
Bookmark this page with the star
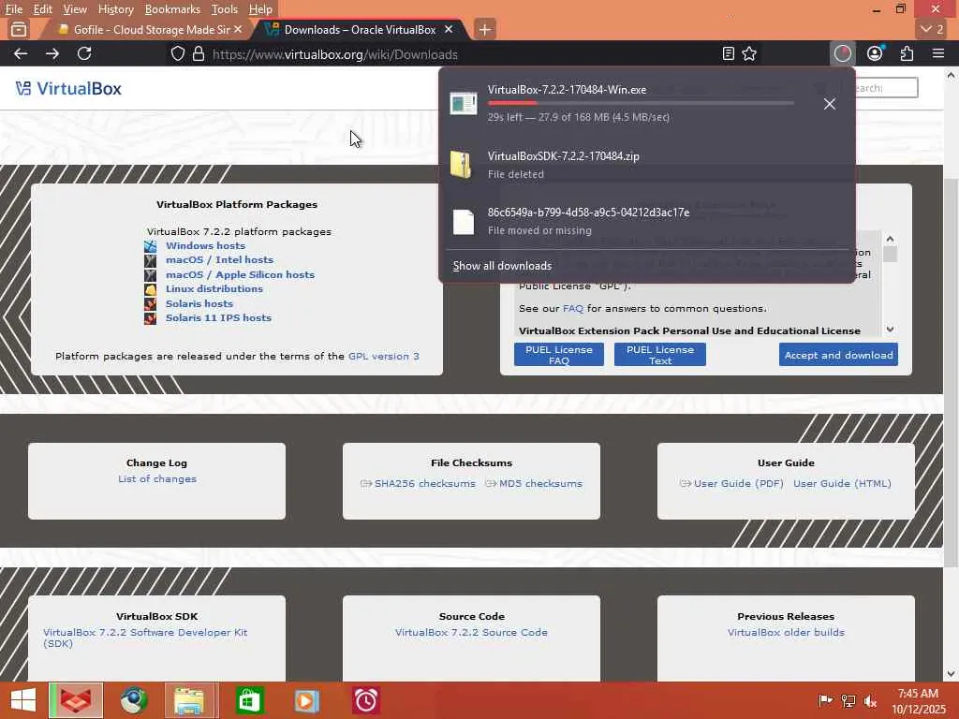coord(749,53)
